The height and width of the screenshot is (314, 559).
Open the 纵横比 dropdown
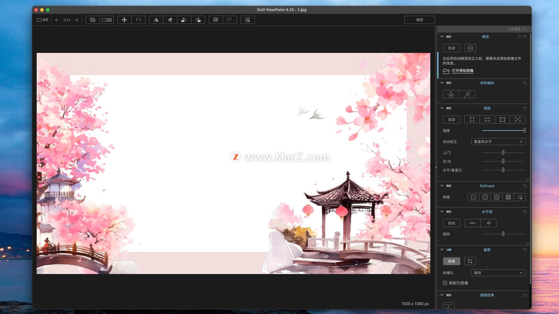tap(498, 273)
